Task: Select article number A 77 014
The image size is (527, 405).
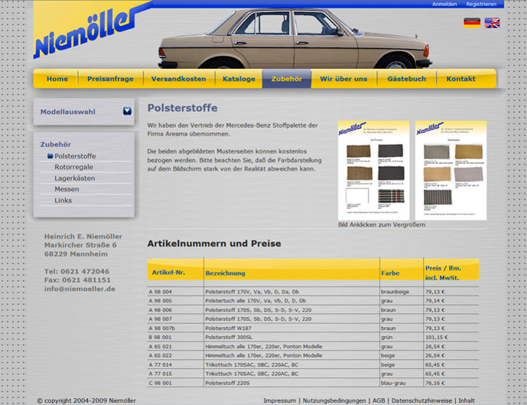Action: [161, 364]
